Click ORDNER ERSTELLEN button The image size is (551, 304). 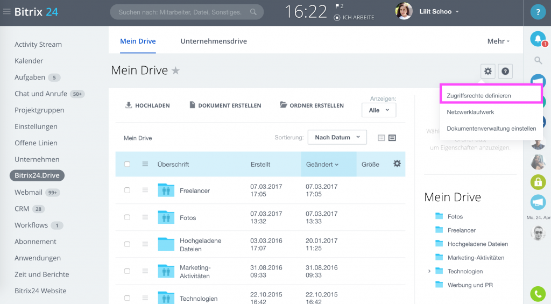[x=312, y=105]
